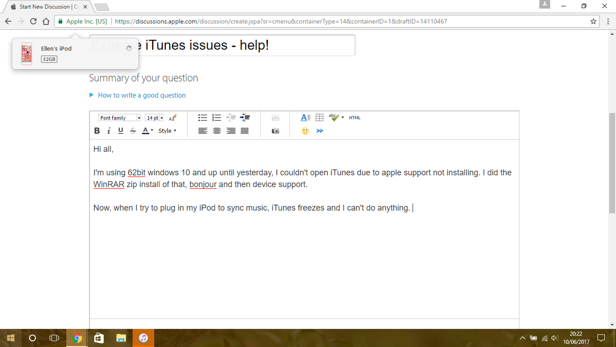Click the remove formatting icon
616x347 pixels.
coord(172,118)
